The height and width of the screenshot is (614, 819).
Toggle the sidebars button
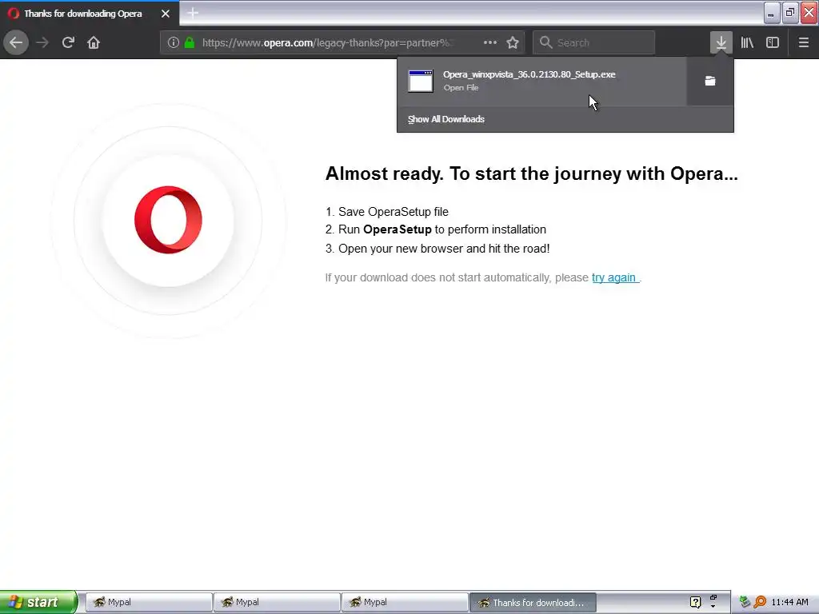point(773,42)
